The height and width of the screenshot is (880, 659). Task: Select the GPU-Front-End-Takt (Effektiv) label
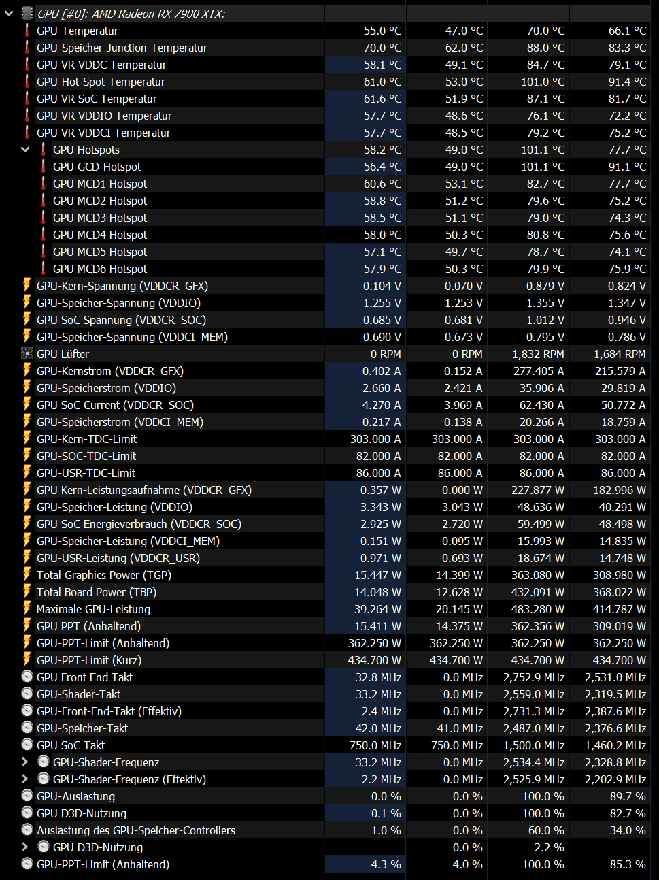pos(109,711)
